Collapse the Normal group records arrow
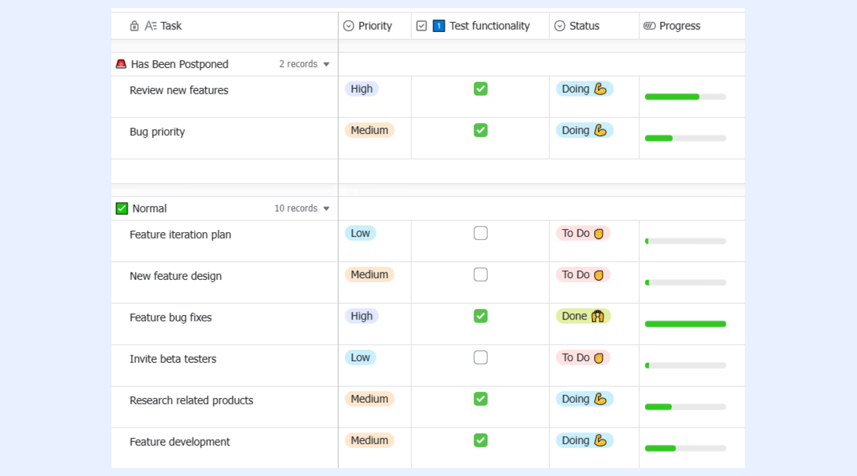Viewport: 857px width, 476px height. pos(326,209)
